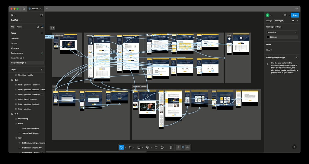This screenshot has height=164, width=309.
Task: Select the Pen tool
Action: pyautogui.click(x=147, y=147)
